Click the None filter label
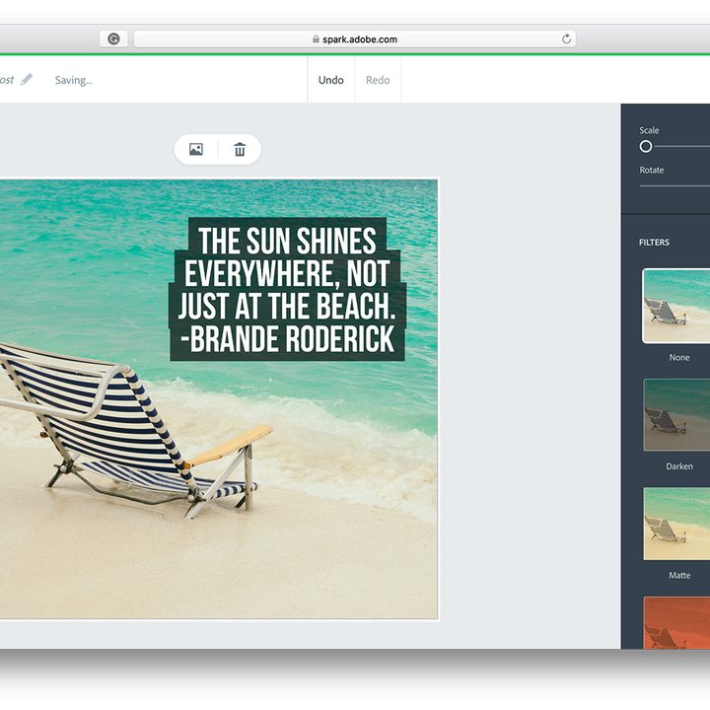 coord(679,357)
